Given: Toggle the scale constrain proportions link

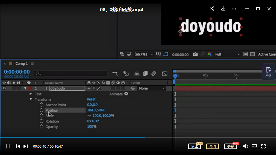Looking at the screenshot, I should 89,116.
